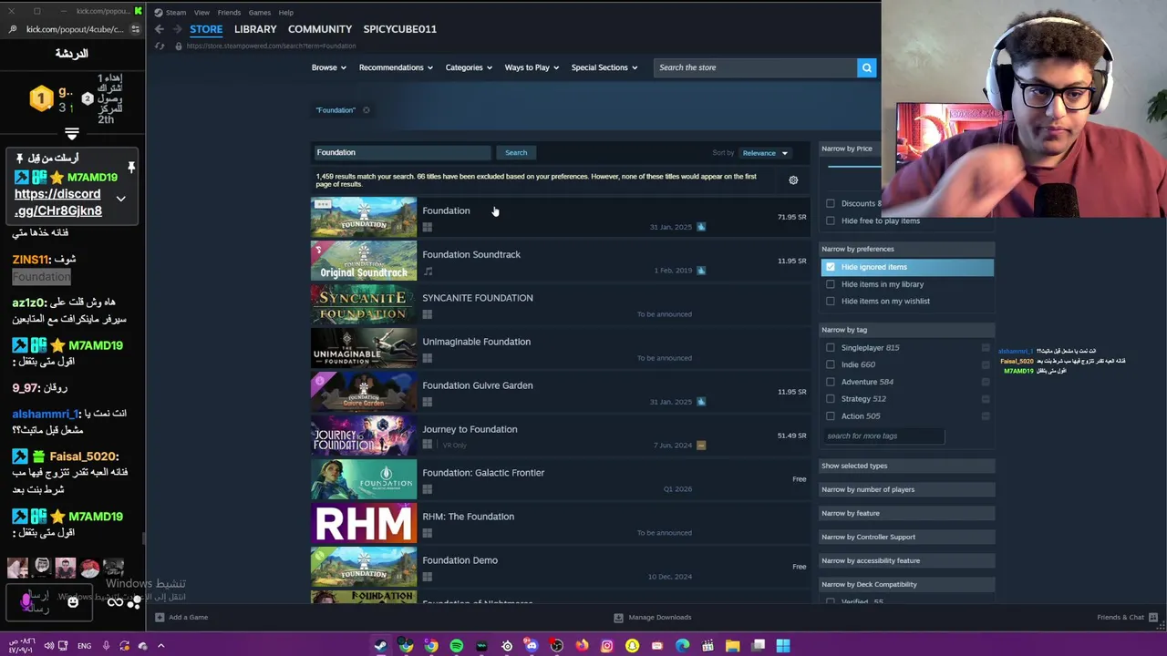Open pinned Discord invite link in chat
Screen dimensions: 1167x656
tap(58, 202)
